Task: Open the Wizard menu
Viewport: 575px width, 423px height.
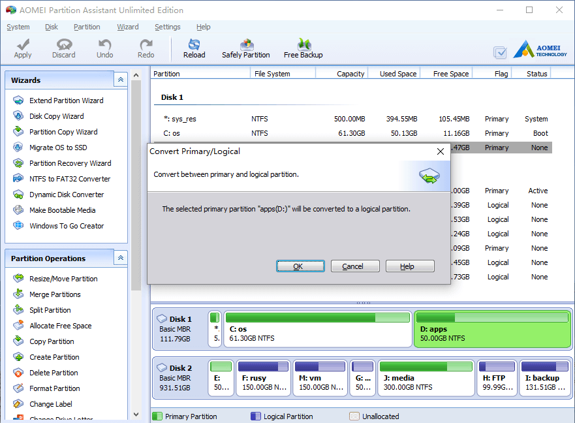Action: click(x=128, y=27)
